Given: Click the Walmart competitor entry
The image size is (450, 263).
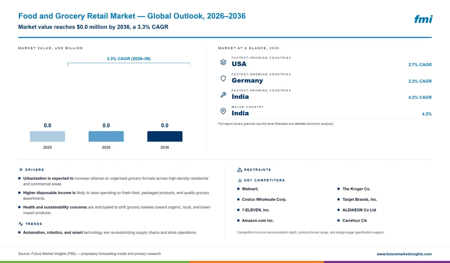Looking at the screenshot, I should (250, 189).
